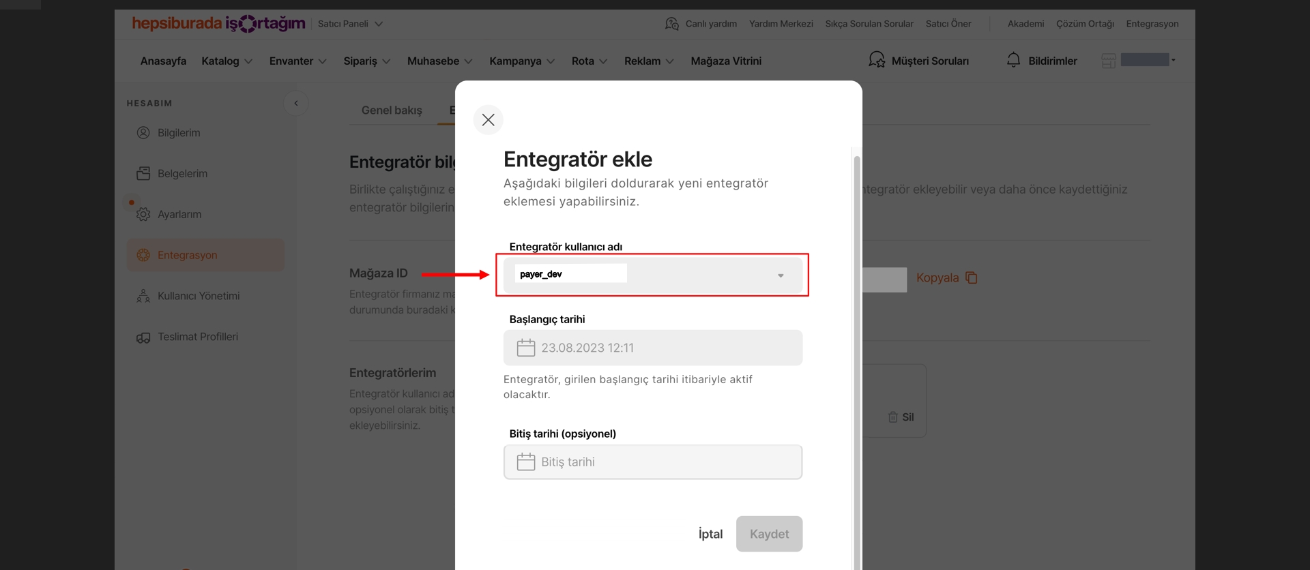Select Ayarlarım gear icon in sidebar

pos(143,214)
